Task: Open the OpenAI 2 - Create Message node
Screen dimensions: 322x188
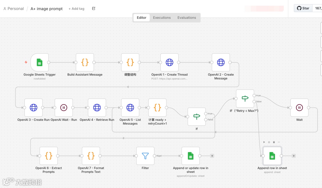Action: click(221, 62)
